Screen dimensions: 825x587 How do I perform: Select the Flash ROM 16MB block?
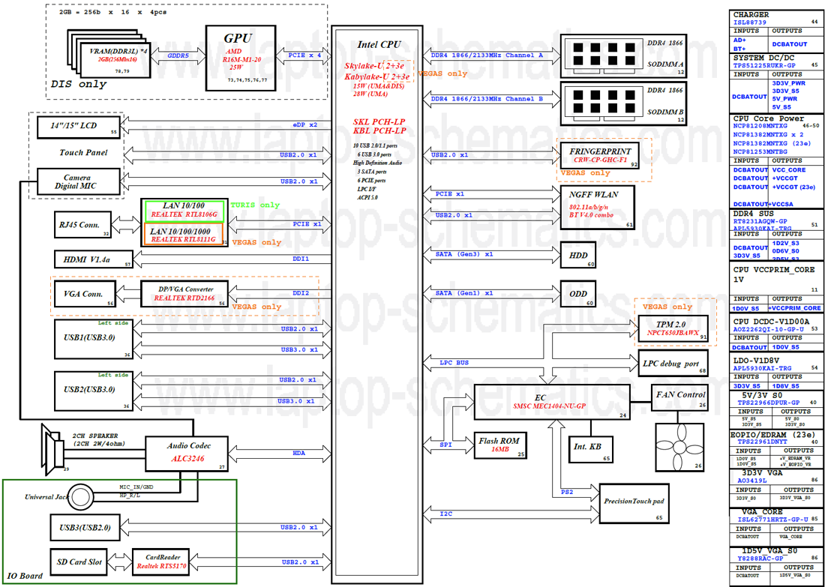(500, 445)
